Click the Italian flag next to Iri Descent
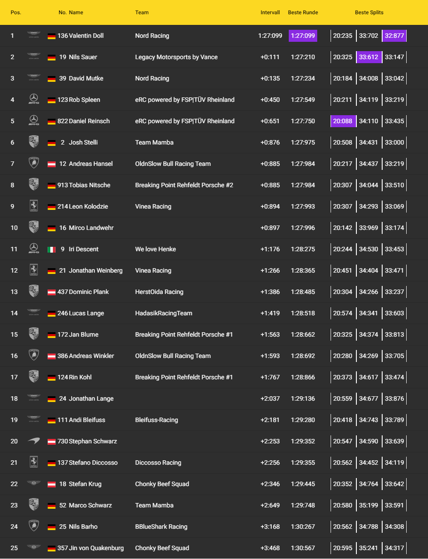The height and width of the screenshot is (559, 428). click(52, 249)
